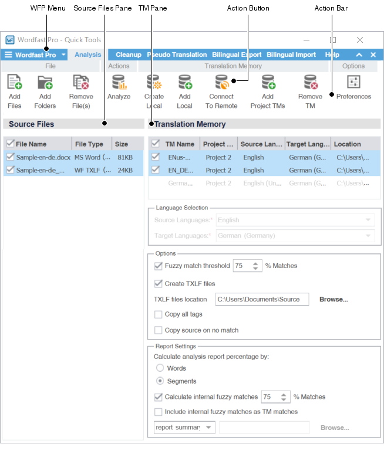Click the Source Lan... column header
384x461 pixels.
point(261,144)
